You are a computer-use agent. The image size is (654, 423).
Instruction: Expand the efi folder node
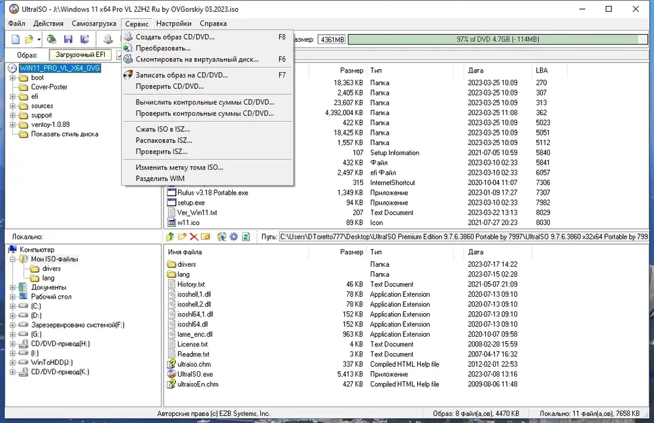pyautogui.click(x=12, y=96)
